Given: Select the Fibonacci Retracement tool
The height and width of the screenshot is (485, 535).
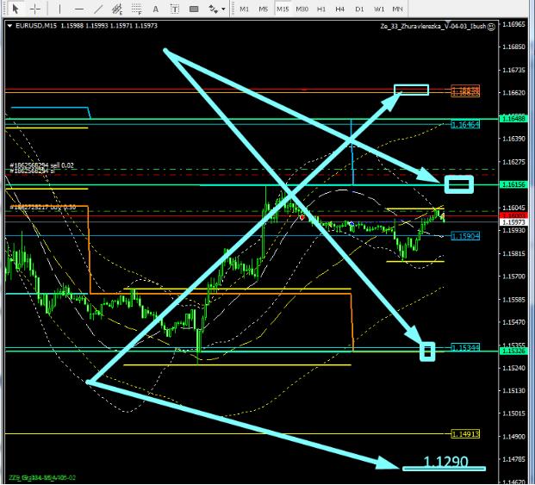Looking at the screenshot, I should point(137,9).
